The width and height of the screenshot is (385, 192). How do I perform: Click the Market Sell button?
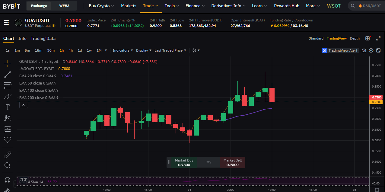tap(232, 162)
